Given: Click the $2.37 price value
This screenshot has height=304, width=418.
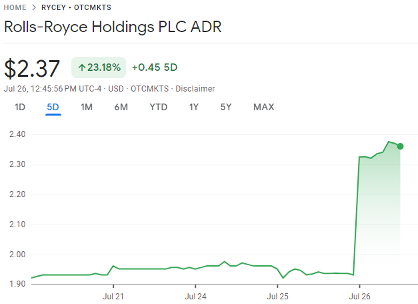Looking at the screenshot, I should (32, 69).
